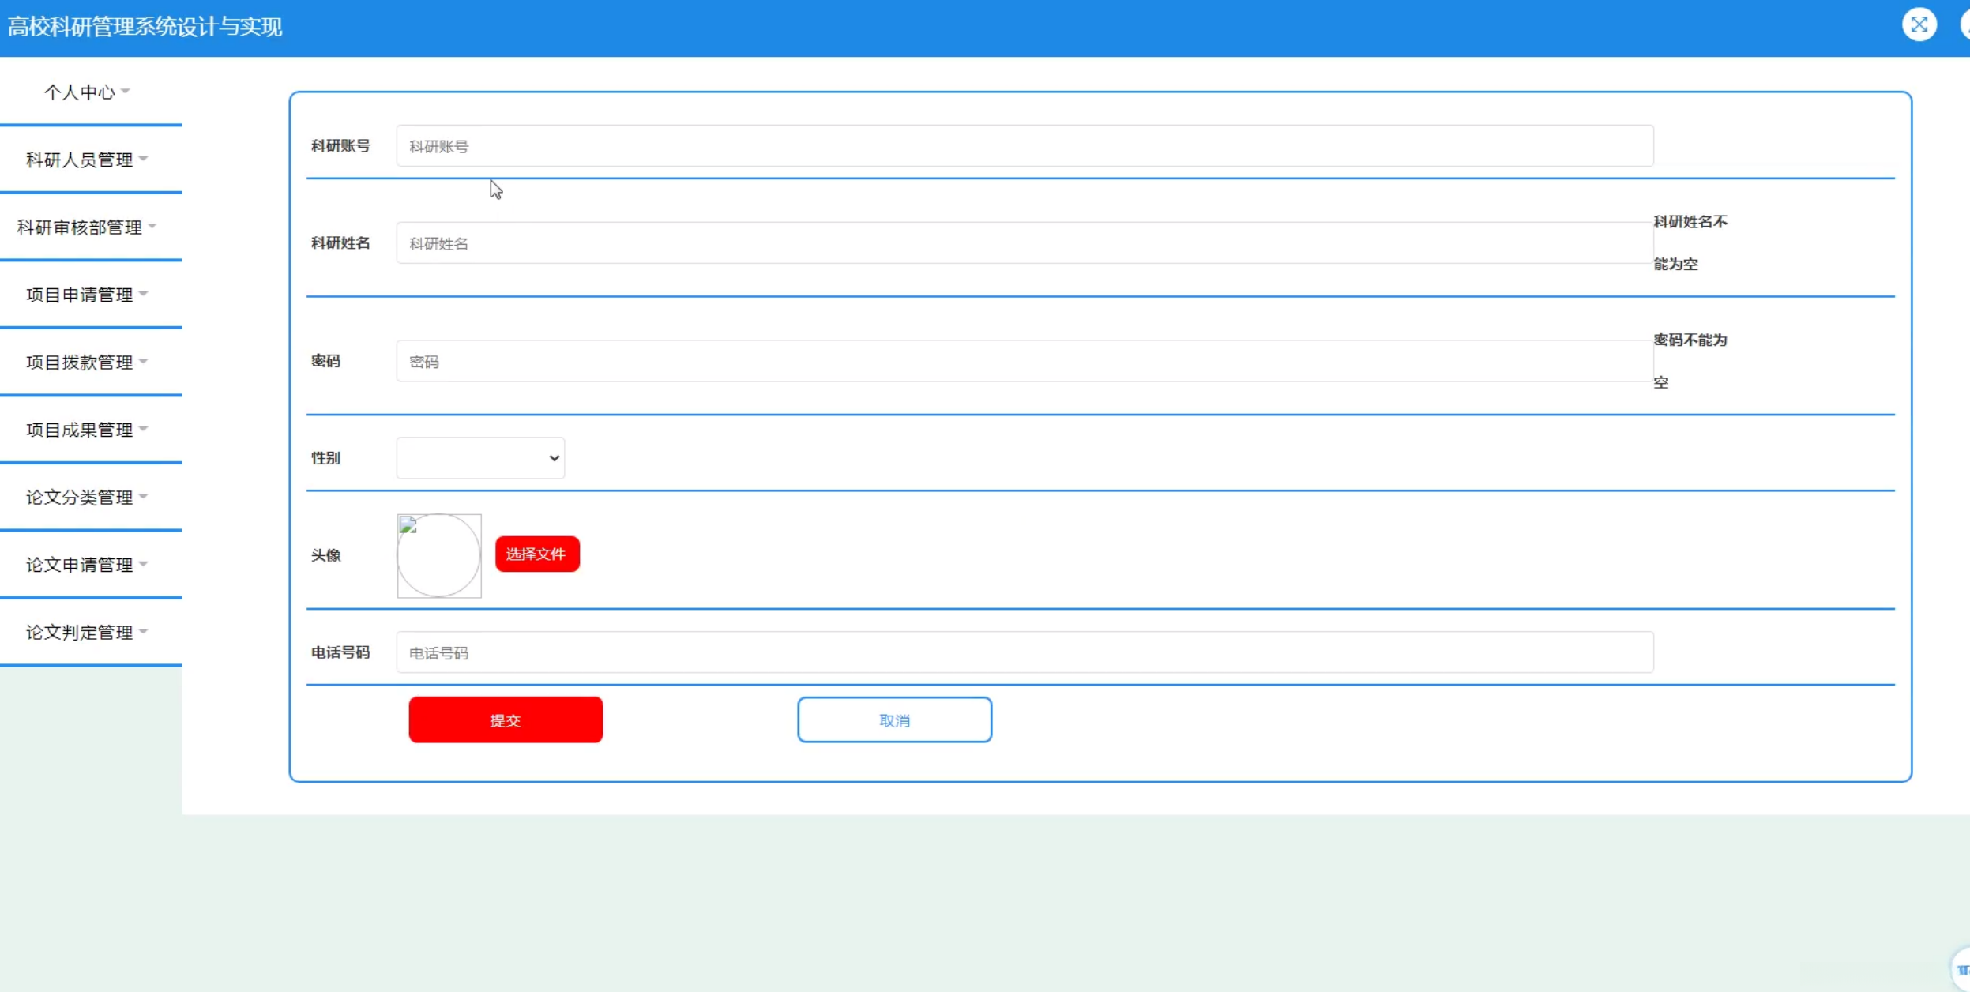Click the floating icon at bottom-right corner
The height and width of the screenshot is (992, 1970).
pyautogui.click(x=1961, y=968)
